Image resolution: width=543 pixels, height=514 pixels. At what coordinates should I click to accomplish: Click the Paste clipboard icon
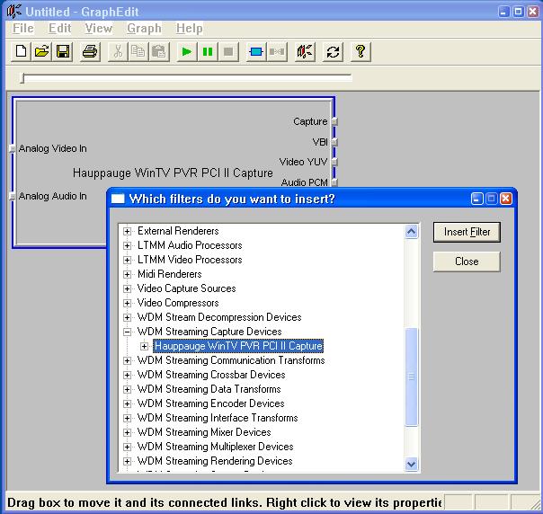pos(159,52)
